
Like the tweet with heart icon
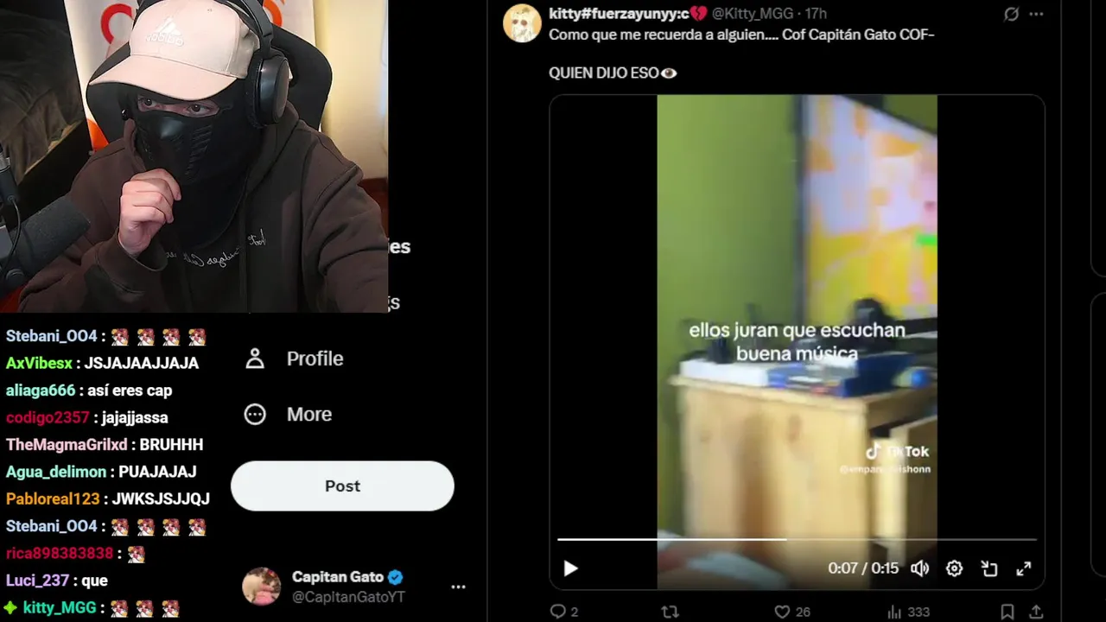pyautogui.click(x=782, y=612)
